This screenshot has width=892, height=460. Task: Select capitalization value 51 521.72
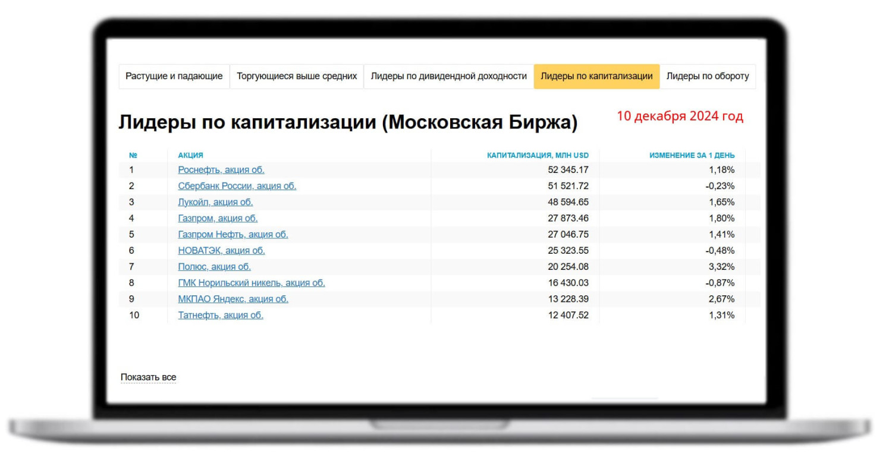point(569,186)
